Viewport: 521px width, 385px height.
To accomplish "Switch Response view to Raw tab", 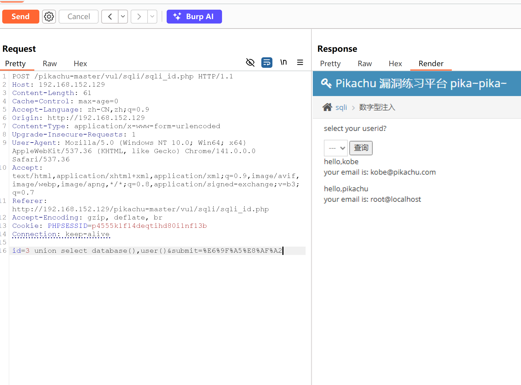I will 365,64.
